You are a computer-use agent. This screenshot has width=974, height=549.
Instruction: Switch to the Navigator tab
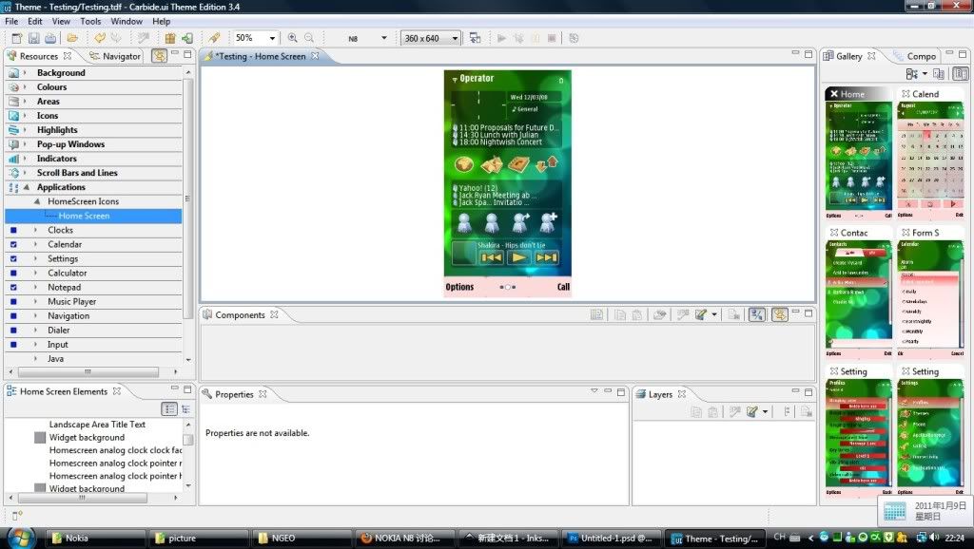[115, 56]
